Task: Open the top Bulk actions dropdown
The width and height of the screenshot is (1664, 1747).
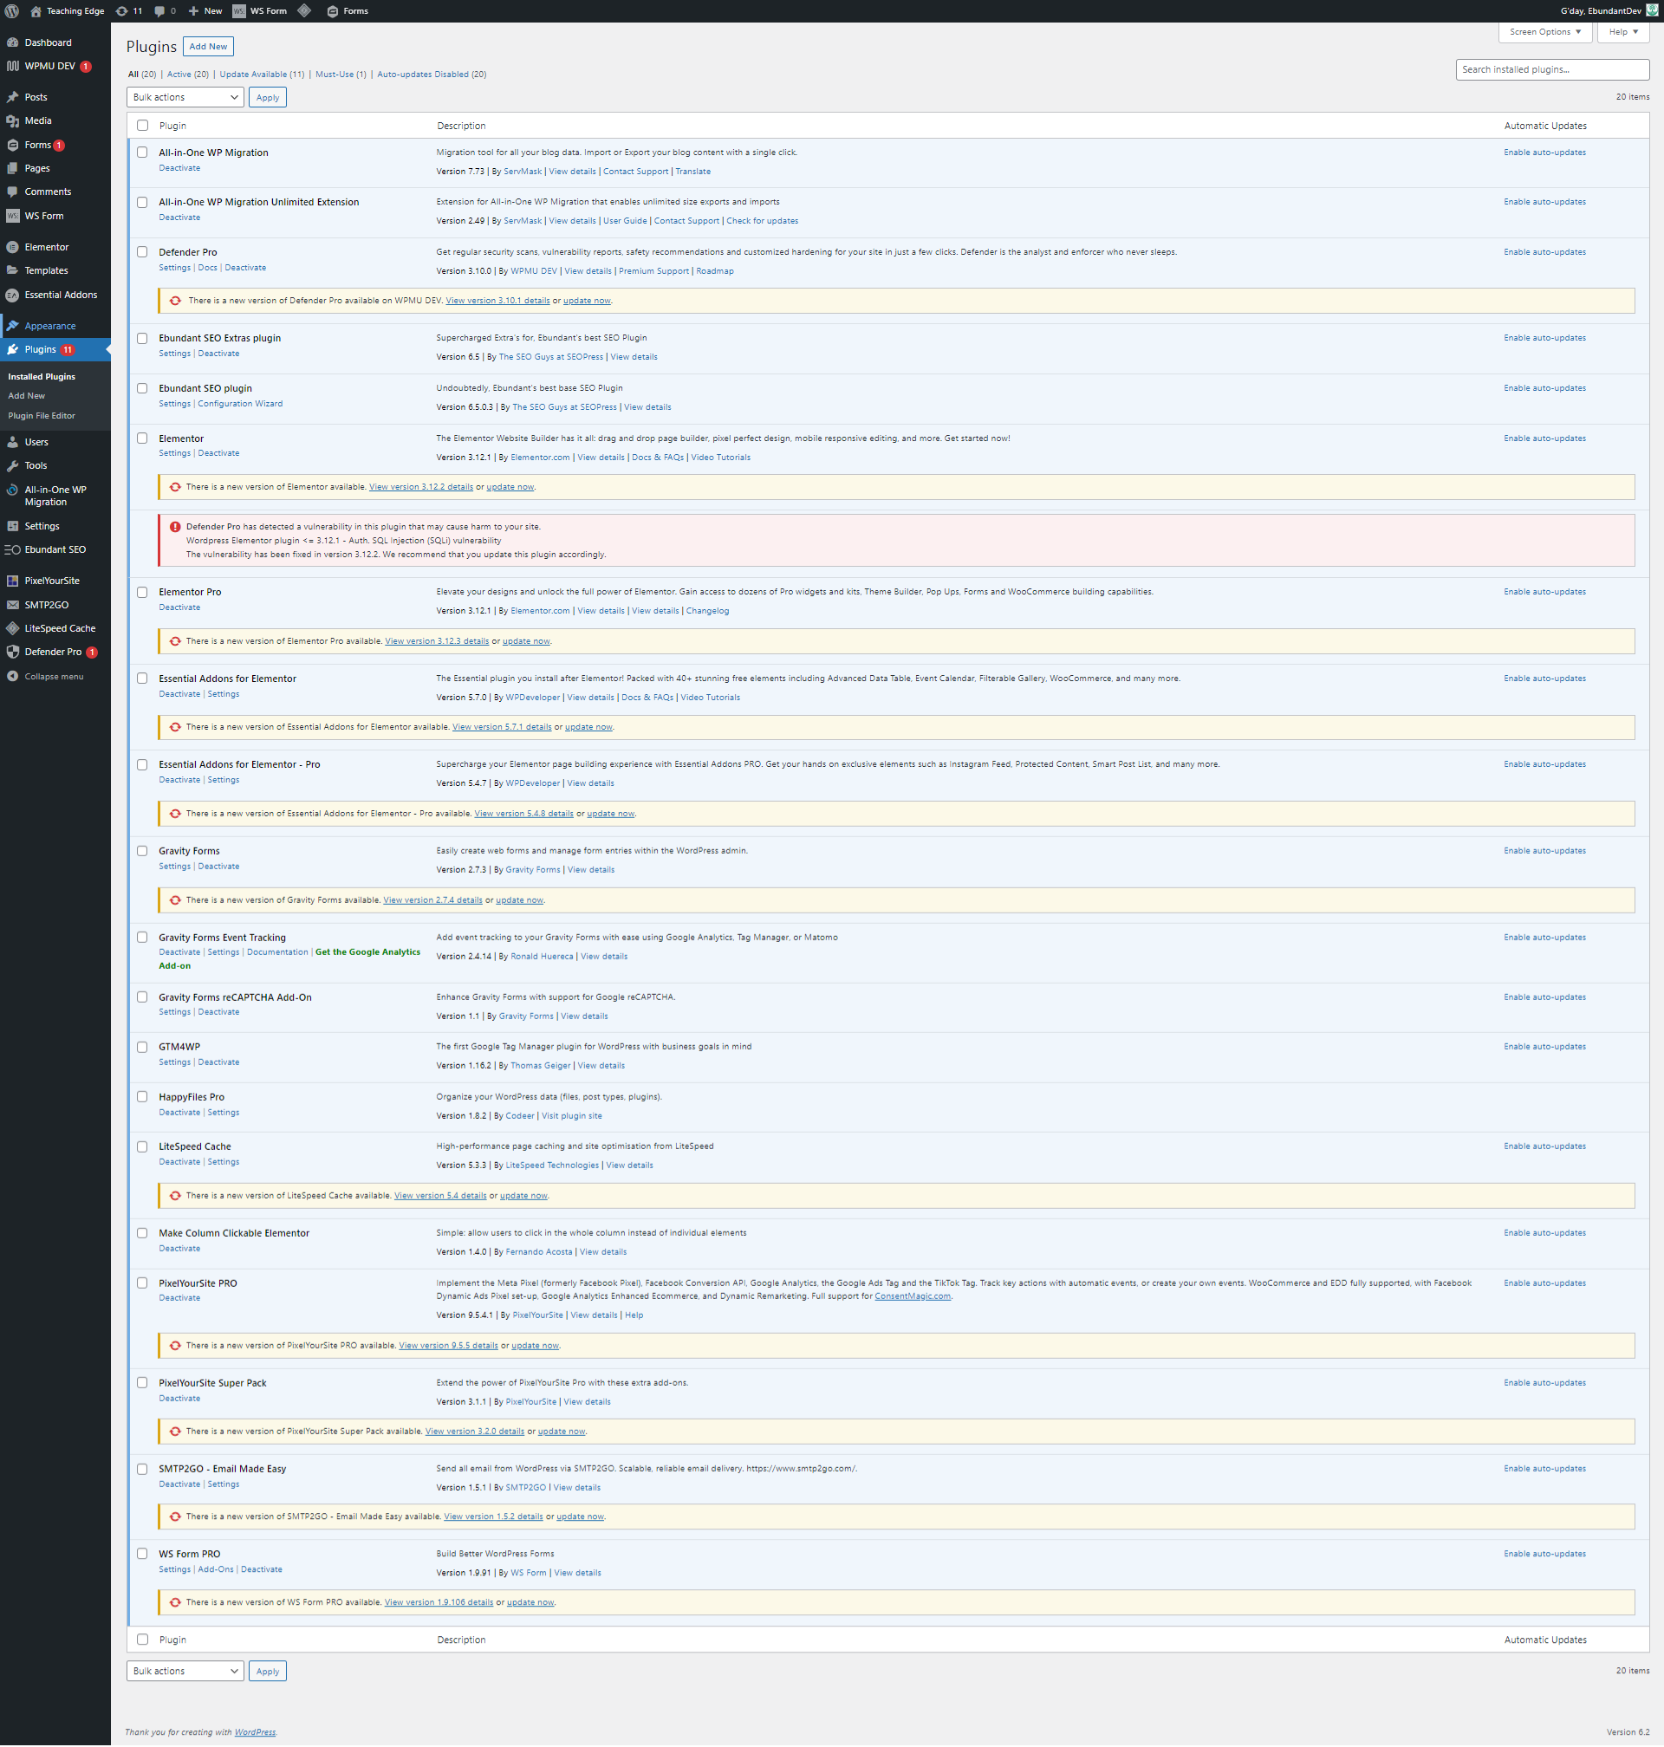Action: tap(185, 98)
